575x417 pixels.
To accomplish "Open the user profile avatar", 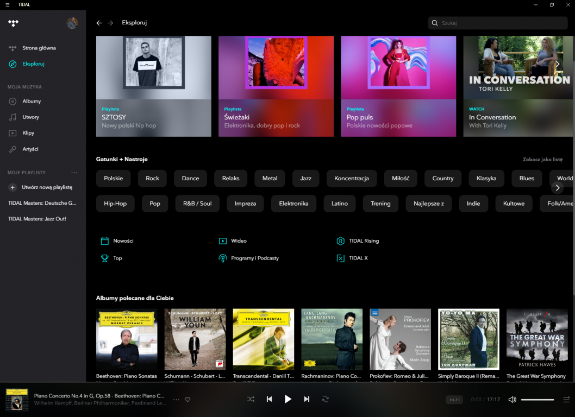I will (72, 23).
